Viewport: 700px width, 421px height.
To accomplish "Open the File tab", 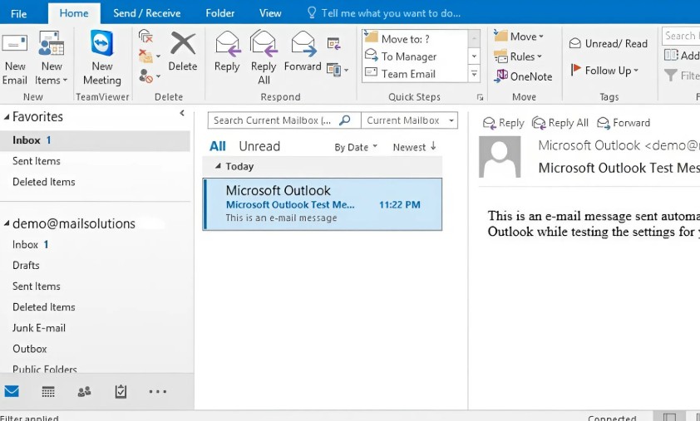I will click(x=19, y=14).
